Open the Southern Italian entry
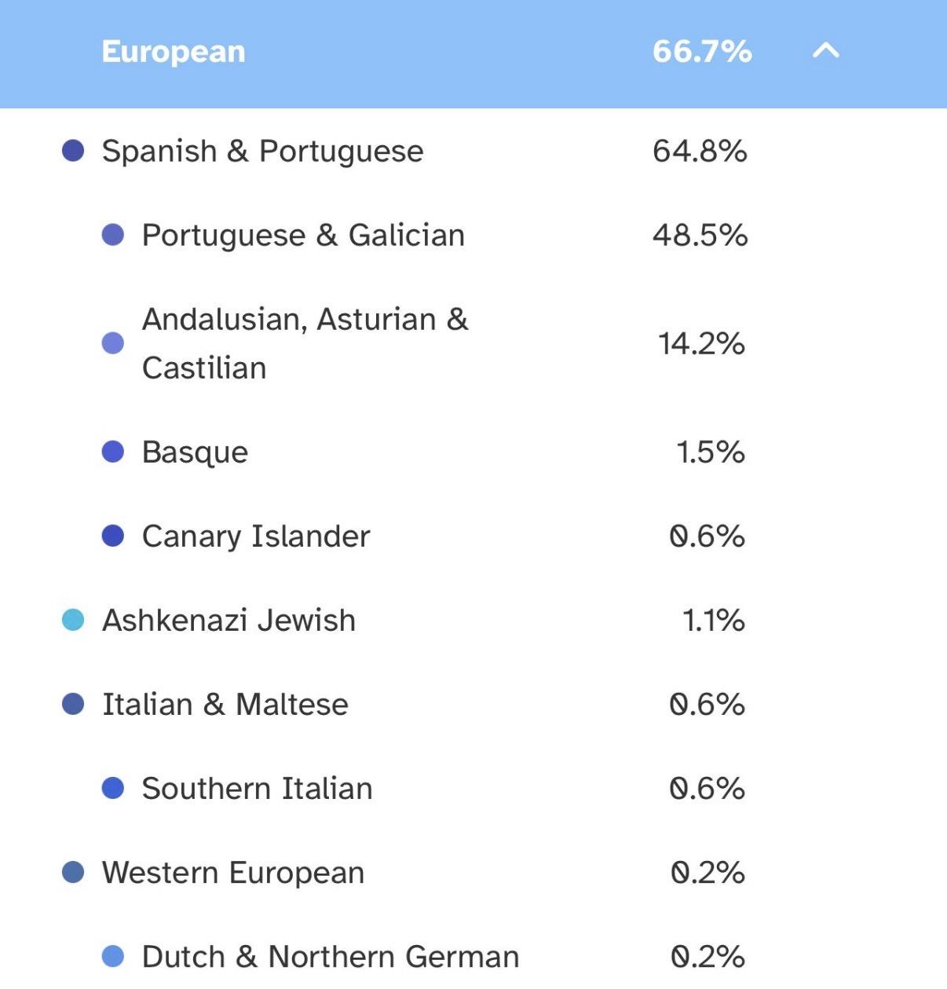947x989 pixels. (257, 788)
